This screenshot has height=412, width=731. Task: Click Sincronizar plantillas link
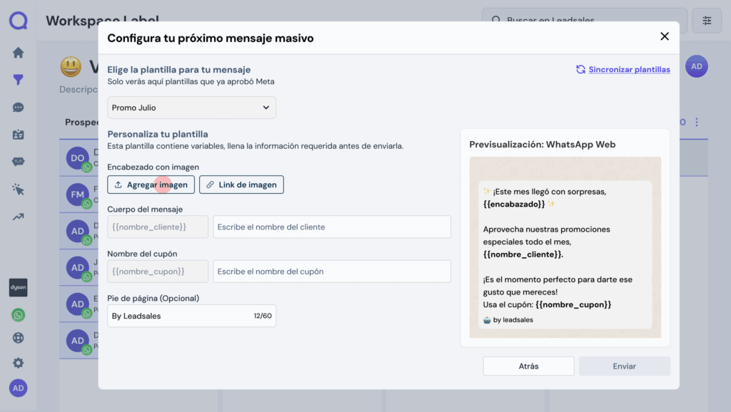(x=623, y=69)
